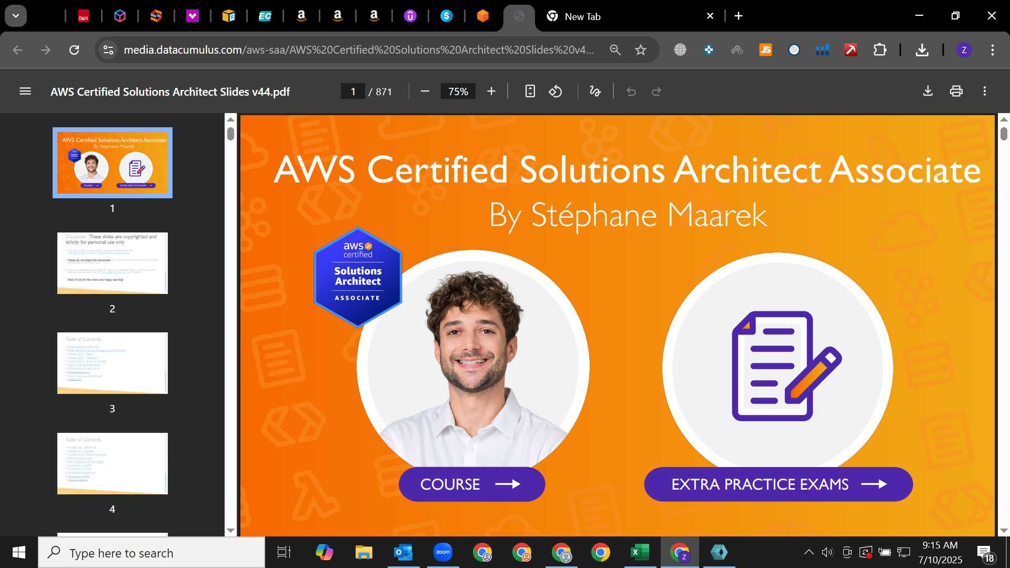Rotate the PDF counterclockwise
Image resolution: width=1010 pixels, height=568 pixels.
555,92
